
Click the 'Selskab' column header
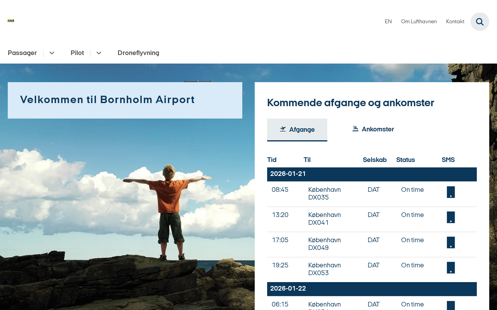click(375, 160)
